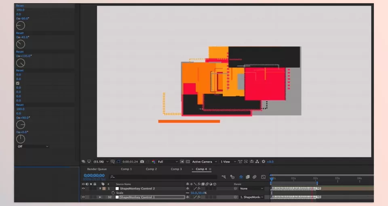This screenshot has height=206, width=388.
Task: Click the grid and guide options icon
Action: tap(113, 162)
